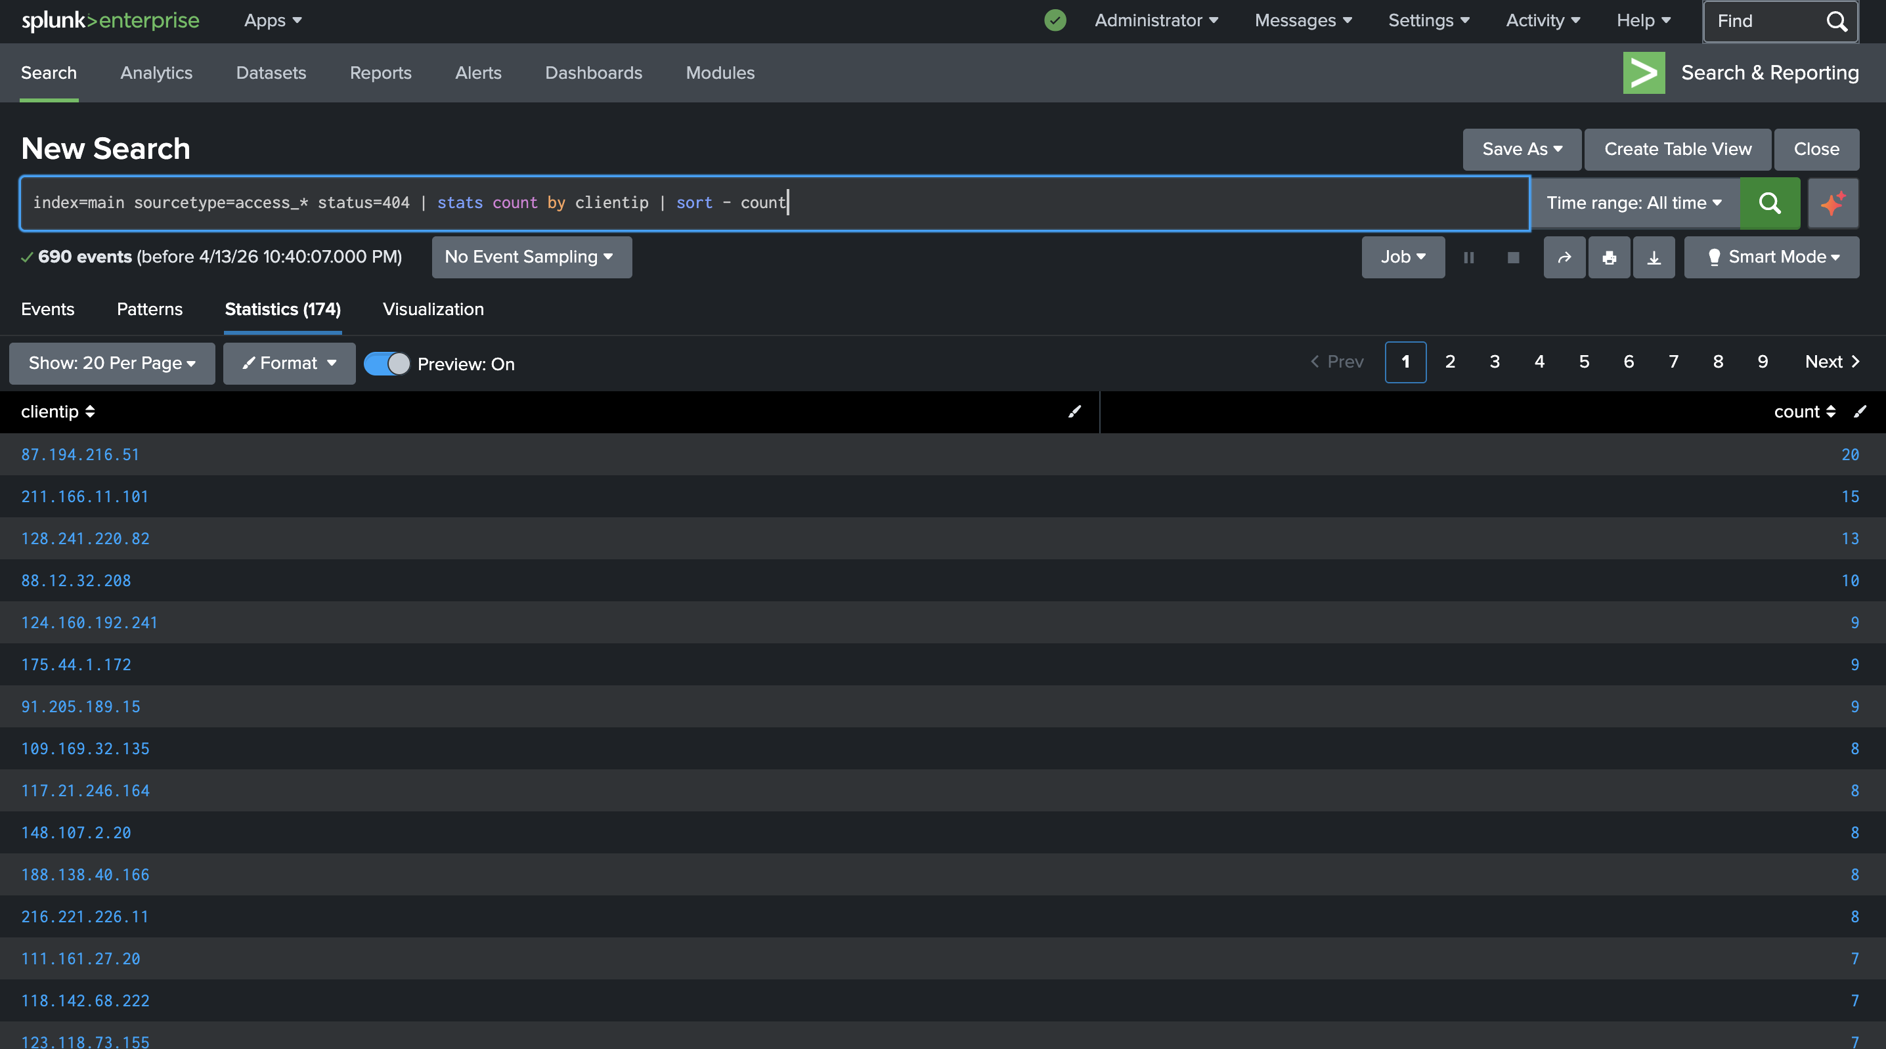The width and height of the screenshot is (1886, 1049).
Task: Toggle the Preview On switch
Action: (x=387, y=364)
